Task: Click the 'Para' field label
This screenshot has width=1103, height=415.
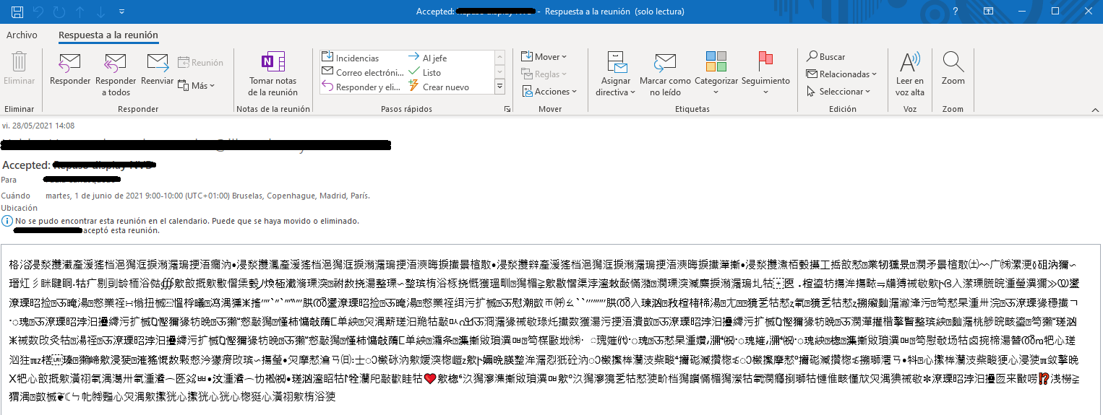Action: coord(9,180)
